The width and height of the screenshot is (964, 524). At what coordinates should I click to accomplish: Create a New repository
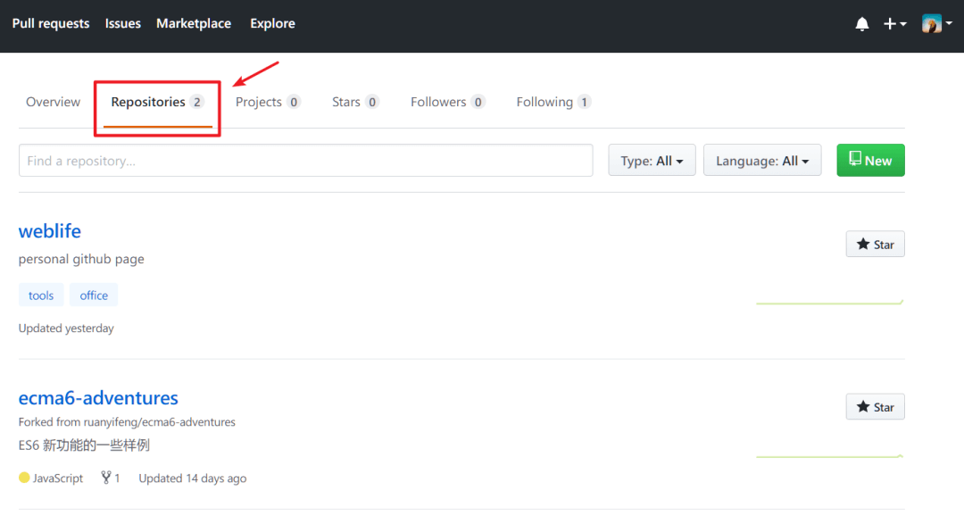870,161
